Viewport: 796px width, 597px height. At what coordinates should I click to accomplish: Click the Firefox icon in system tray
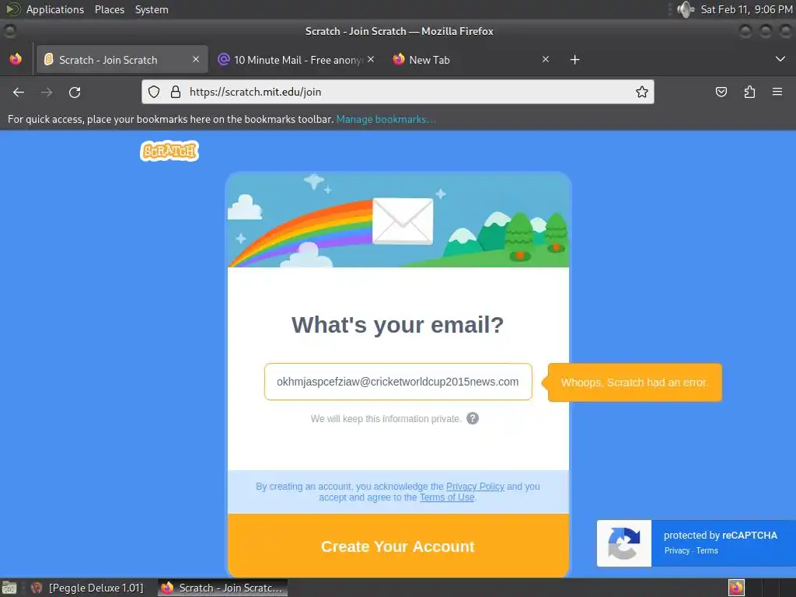736,588
